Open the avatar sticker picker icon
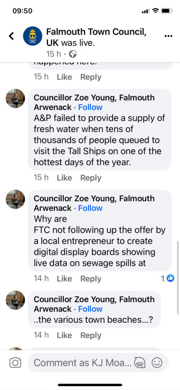 (x=140, y=363)
